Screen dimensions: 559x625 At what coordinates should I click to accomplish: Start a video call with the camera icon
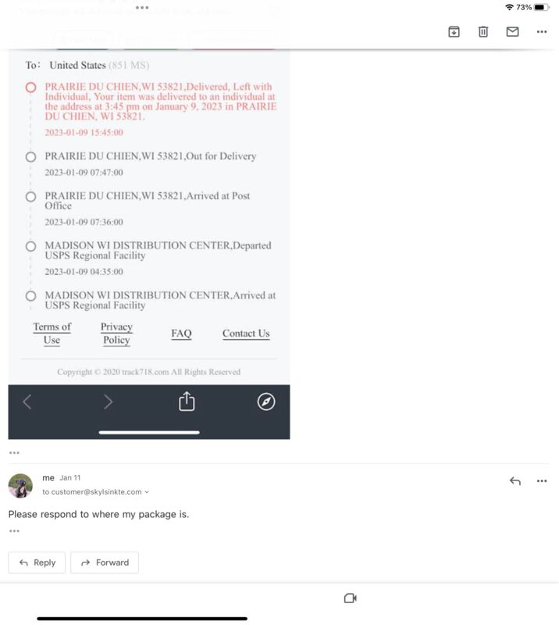point(351,598)
